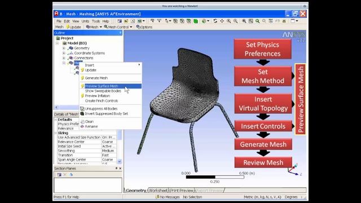361x203 pixels.
Task: Select the Vertex selection filter icon
Action: click(175, 21)
